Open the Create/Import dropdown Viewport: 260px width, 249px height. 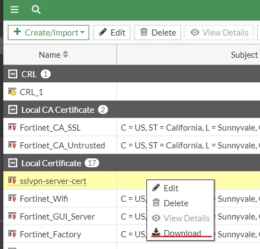[x=48, y=33]
